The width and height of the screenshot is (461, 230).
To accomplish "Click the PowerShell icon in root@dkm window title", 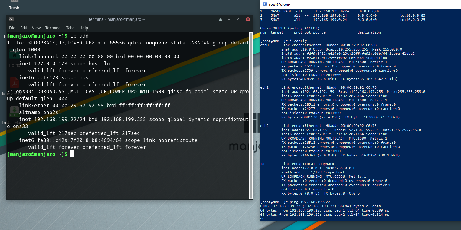I will [x=265, y=4].
